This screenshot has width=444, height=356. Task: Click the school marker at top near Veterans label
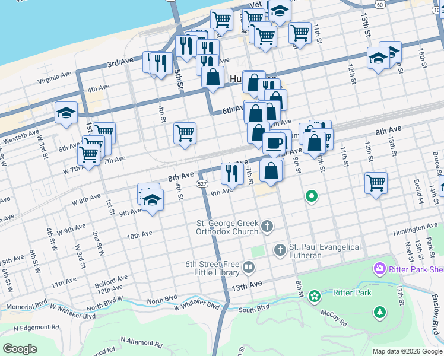pyautogui.click(x=280, y=12)
